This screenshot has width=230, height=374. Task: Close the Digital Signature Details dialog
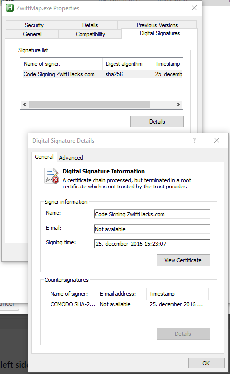[x=217, y=140]
